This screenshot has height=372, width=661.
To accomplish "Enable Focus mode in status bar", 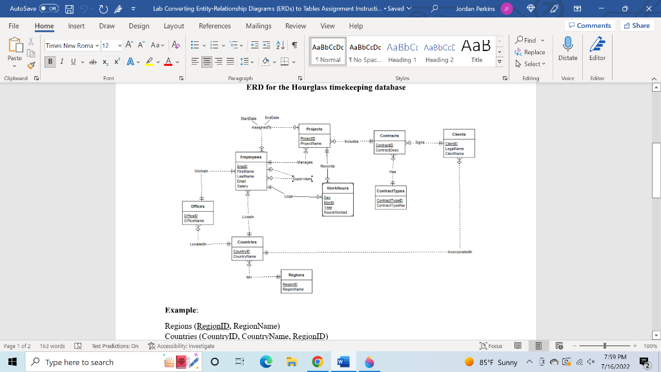I will point(492,346).
